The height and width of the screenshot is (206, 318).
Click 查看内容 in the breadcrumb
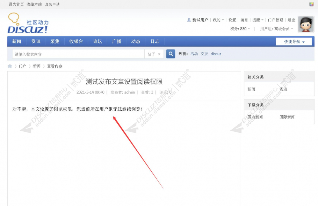point(55,66)
